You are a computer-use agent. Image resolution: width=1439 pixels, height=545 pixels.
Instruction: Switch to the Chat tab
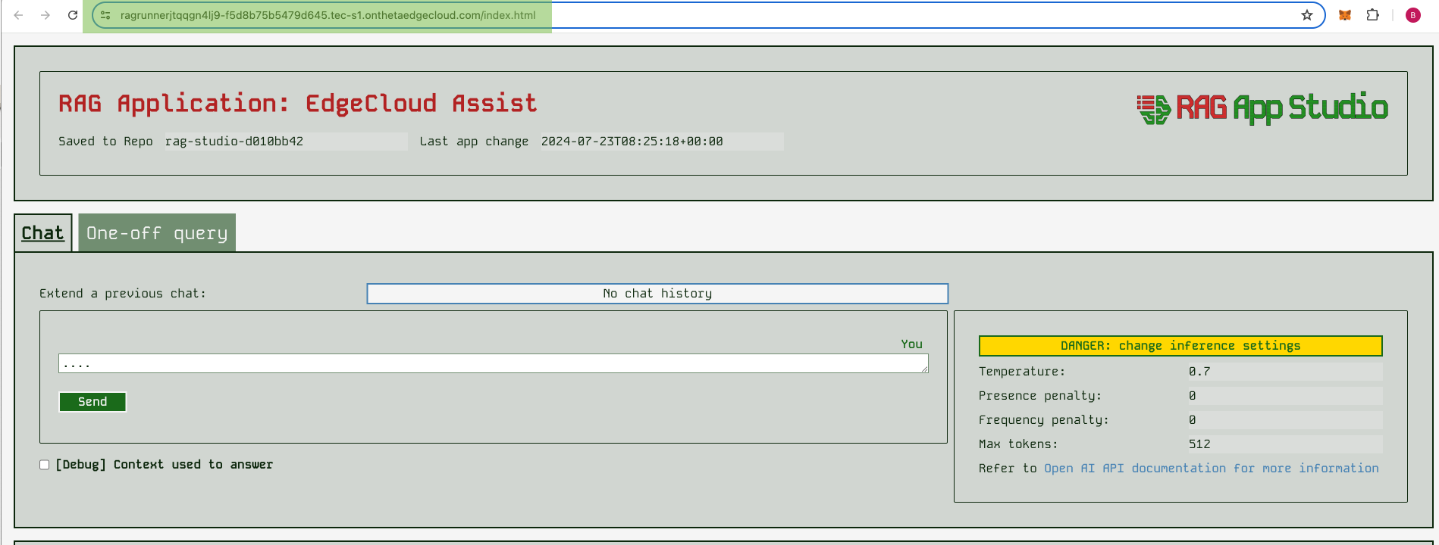pos(42,233)
